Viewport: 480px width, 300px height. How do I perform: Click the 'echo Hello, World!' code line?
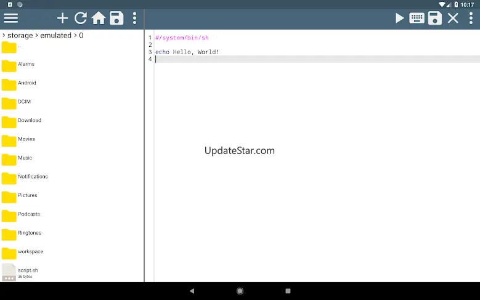click(x=187, y=52)
